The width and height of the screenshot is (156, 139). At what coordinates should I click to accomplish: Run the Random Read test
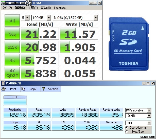[87, 113]
